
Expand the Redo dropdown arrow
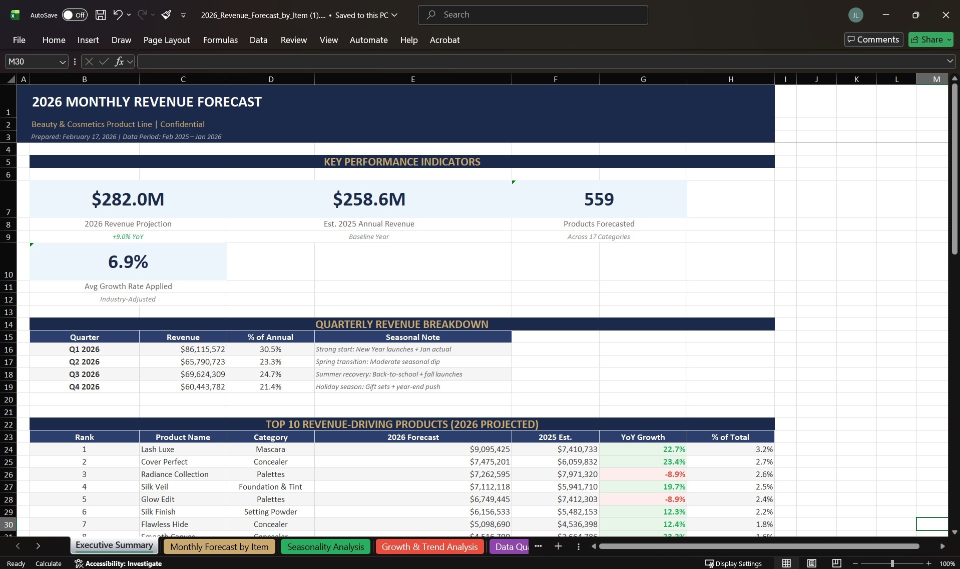[154, 15]
